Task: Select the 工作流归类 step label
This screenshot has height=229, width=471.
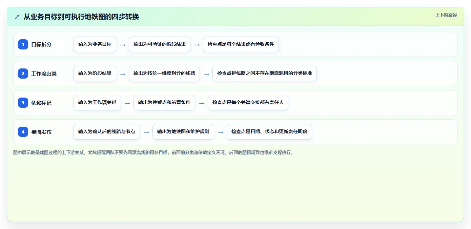Action: pyautogui.click(x=44, y=74)
